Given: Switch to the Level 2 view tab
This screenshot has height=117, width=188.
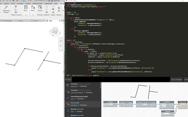Looking at the screenshot, I should (x=20, y=21).
